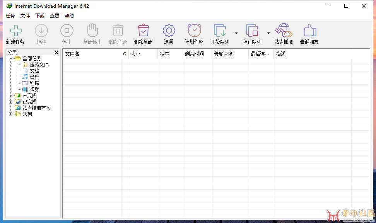Sort by 文件名 column header

[92, 54]
